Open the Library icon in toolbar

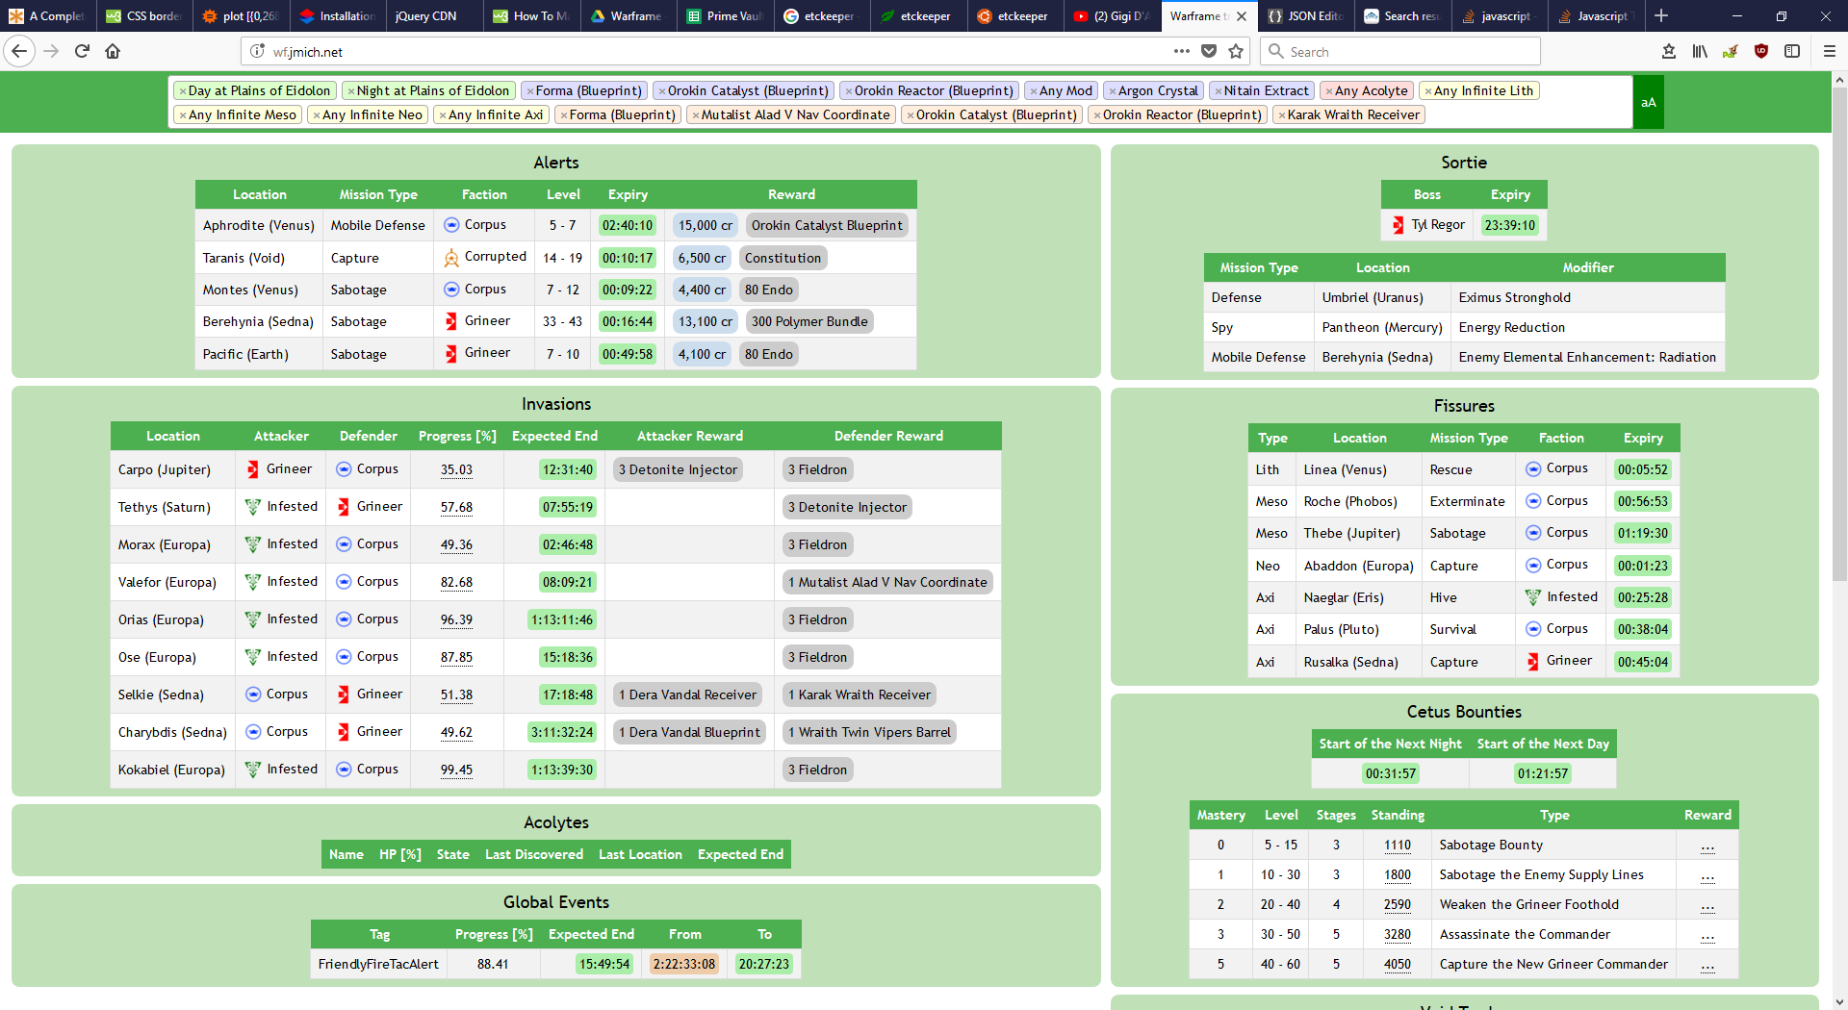coord(1700,51)
